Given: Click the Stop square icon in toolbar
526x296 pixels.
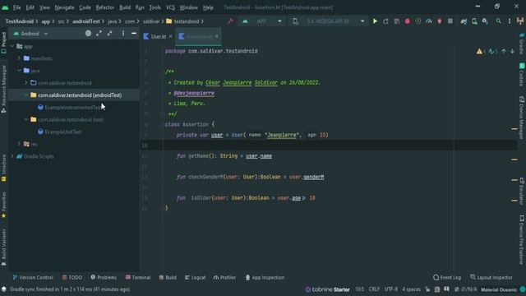Looking at the screenshot, I should click(x=450, y=21).
